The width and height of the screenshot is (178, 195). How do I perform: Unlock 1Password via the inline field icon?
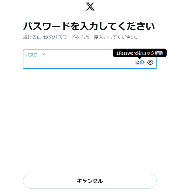point(140,62)
